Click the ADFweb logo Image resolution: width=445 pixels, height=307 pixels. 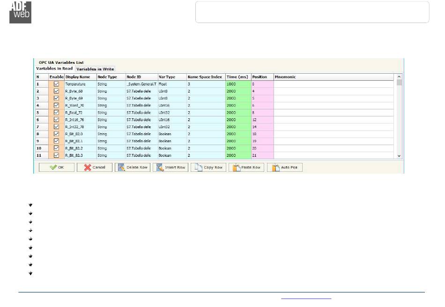[20, 12]
